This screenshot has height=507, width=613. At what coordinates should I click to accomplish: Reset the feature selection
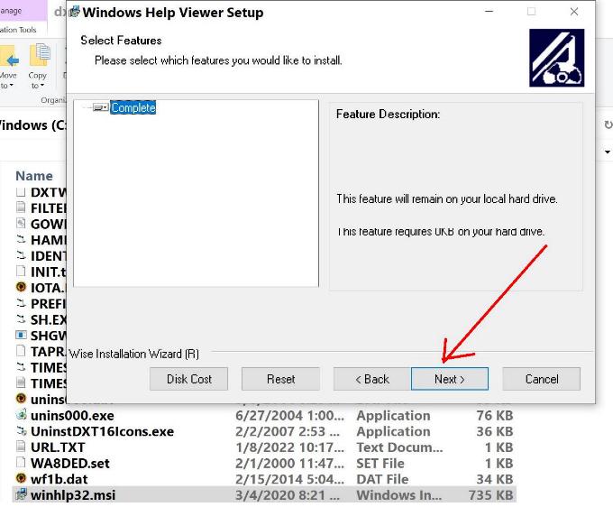(x=280, y=379)
